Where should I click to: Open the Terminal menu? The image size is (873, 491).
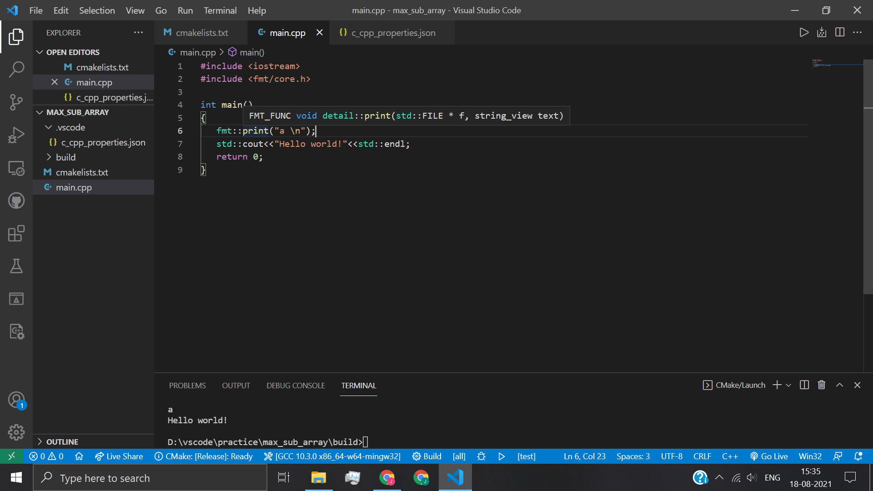(220, 10)
